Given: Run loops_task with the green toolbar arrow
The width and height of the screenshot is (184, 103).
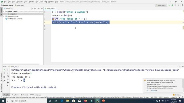Looking at the screenshot, I should pyautogui.click(x=169, y=5).
